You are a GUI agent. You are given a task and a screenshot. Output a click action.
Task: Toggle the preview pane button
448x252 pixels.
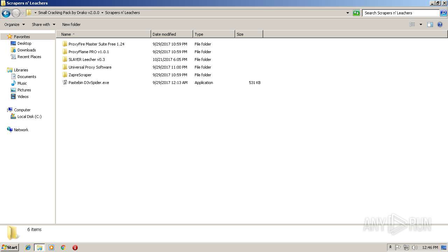[430, 24]
